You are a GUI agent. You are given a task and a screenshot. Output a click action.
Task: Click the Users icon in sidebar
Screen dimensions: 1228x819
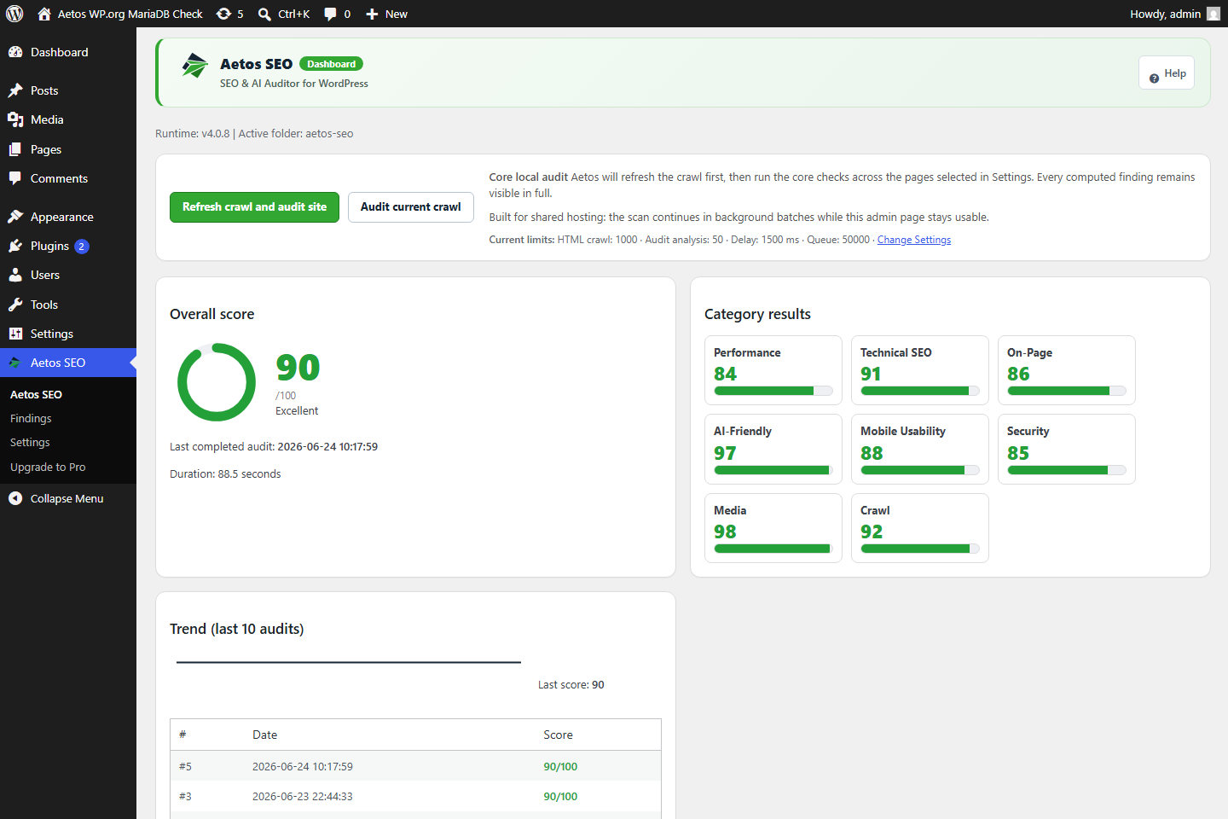[x=15, y=275]
